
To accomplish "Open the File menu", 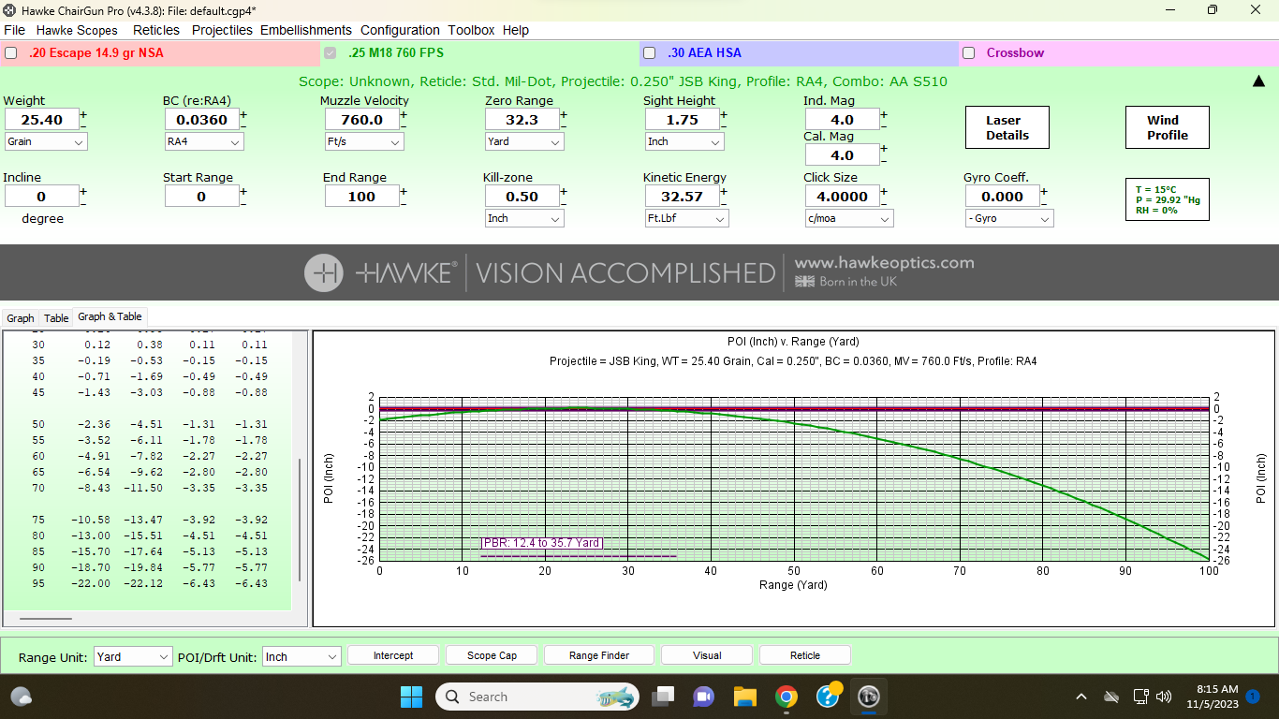I will coord(14,30).
